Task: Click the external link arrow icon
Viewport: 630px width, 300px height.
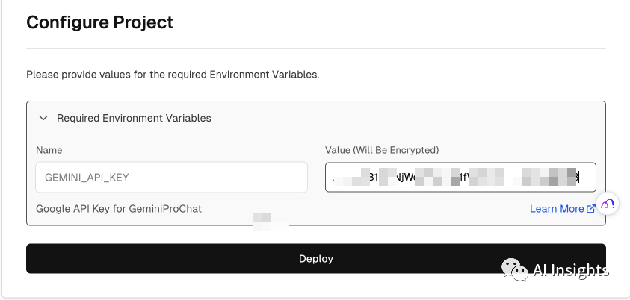Action: pos(591,209)
